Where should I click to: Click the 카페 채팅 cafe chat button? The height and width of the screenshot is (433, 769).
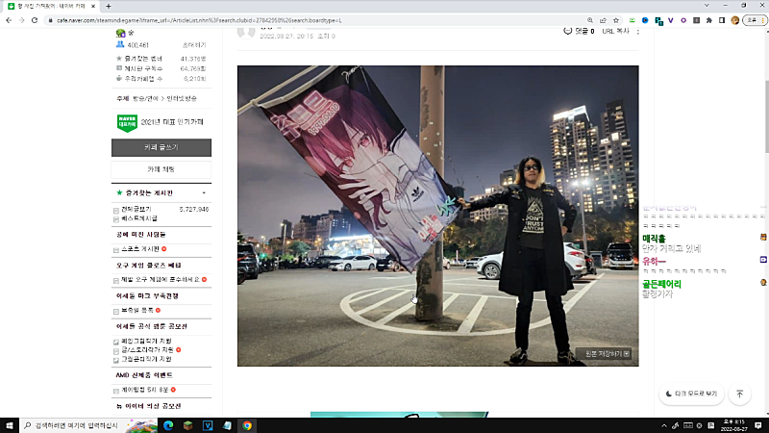tap(161, 169)
